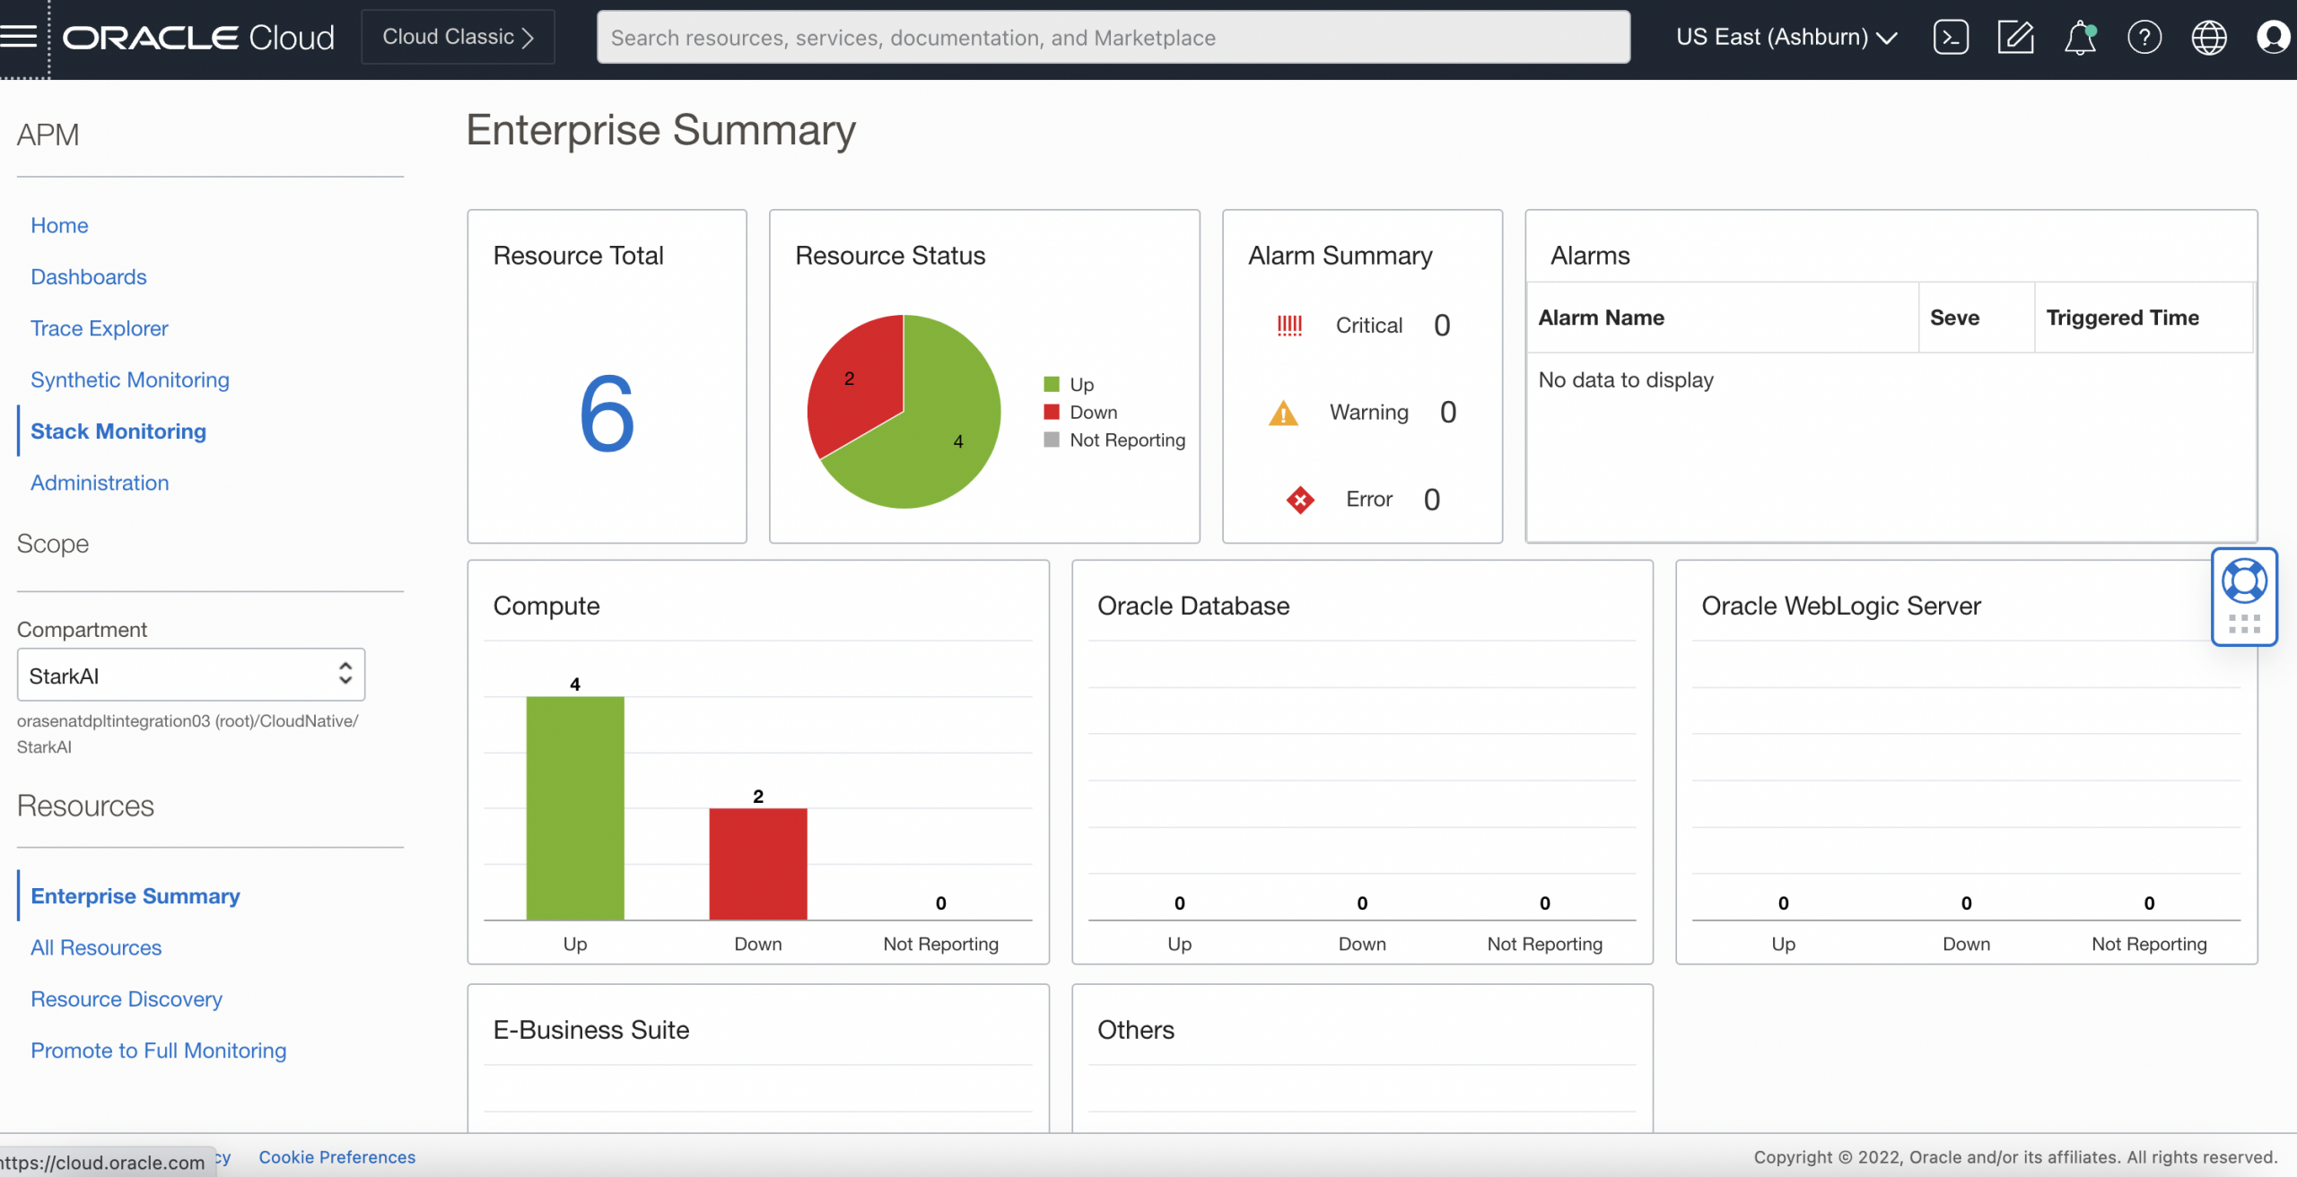
Task: Open the notifications bell
Action: pyautogui.click(x=2080, y=37)
